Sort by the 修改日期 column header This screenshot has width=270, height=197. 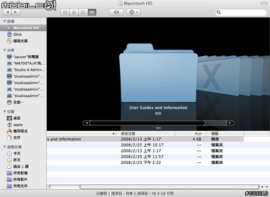[145, 134]
